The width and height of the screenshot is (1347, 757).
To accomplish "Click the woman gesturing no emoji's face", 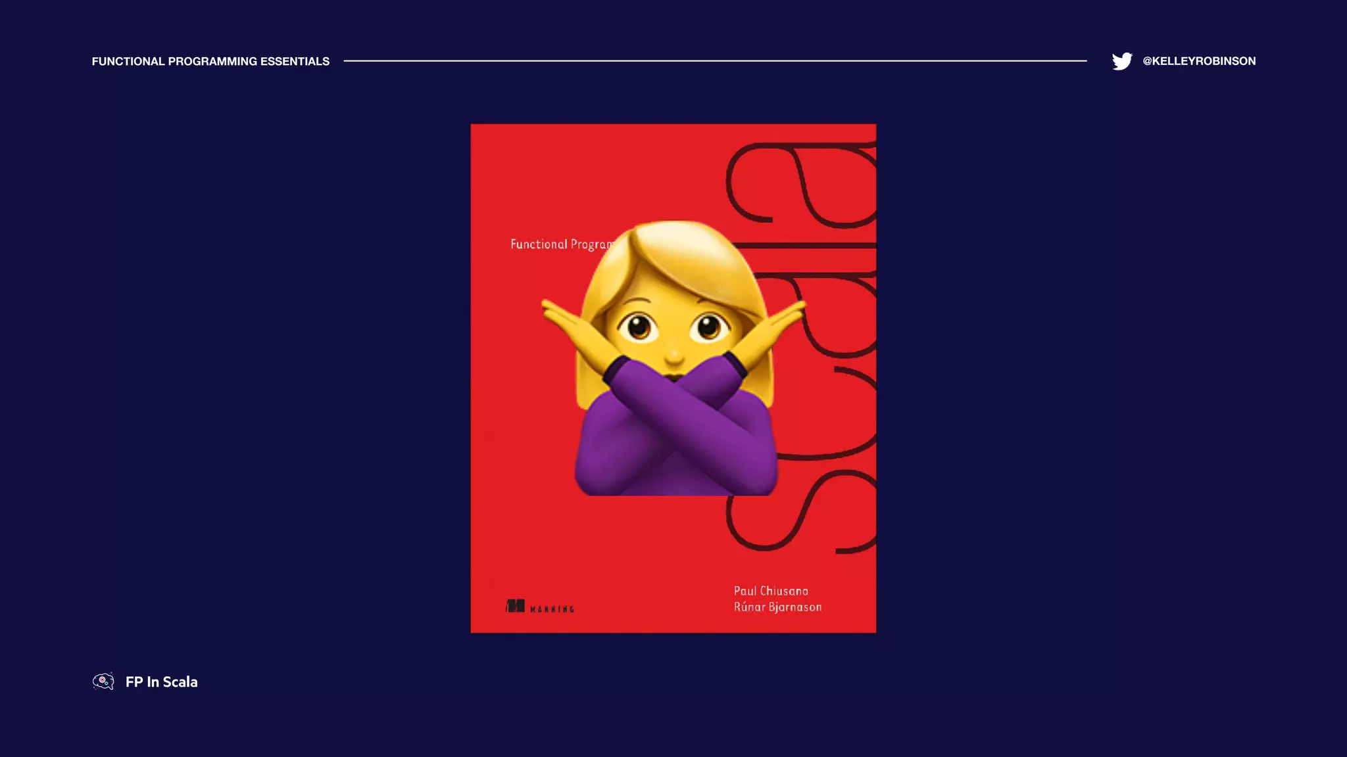I will pyautogui.click(x=673, y=335).
